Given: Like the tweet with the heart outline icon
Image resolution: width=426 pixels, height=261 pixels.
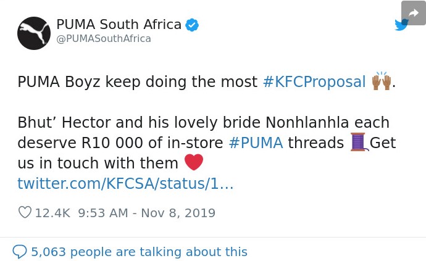Looking at the screenshot, I should pyautogui.click(x=25, y=212).
